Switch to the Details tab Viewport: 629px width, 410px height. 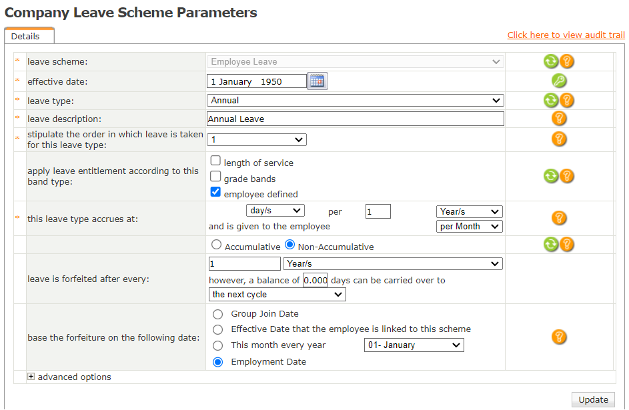pyautogui.click(x=25, y=37)
